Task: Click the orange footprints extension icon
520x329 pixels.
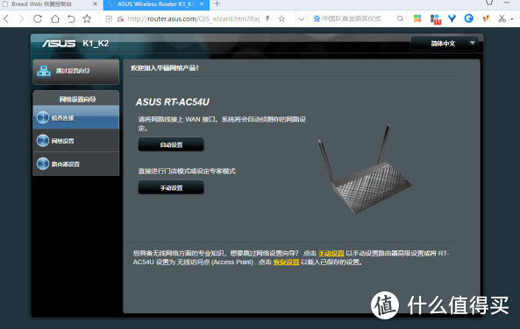Action: point(486,18)
